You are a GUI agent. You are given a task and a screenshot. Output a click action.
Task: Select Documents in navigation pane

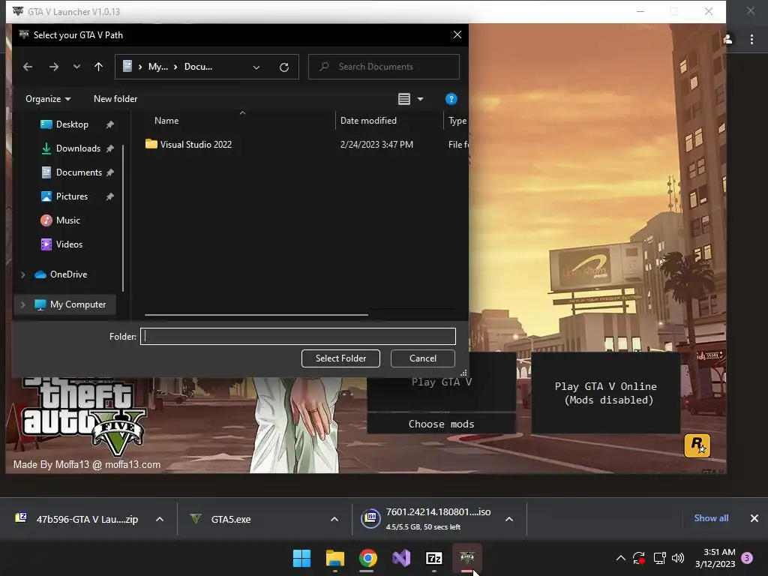pyautogui.click(x=79, y=172)
